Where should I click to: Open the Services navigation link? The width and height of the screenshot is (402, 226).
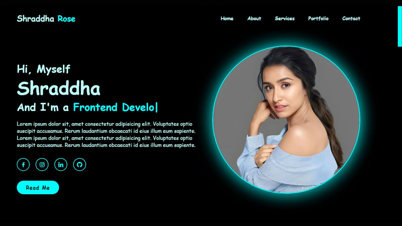coord(284,18)
